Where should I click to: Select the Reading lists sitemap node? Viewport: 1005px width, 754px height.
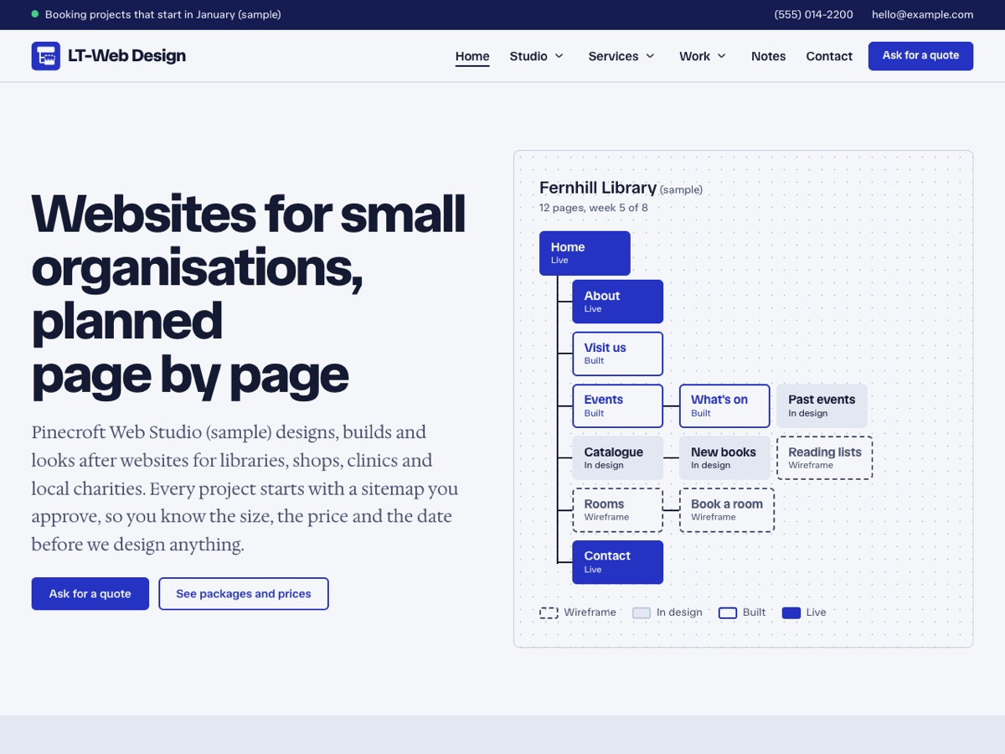click(825, 457)
